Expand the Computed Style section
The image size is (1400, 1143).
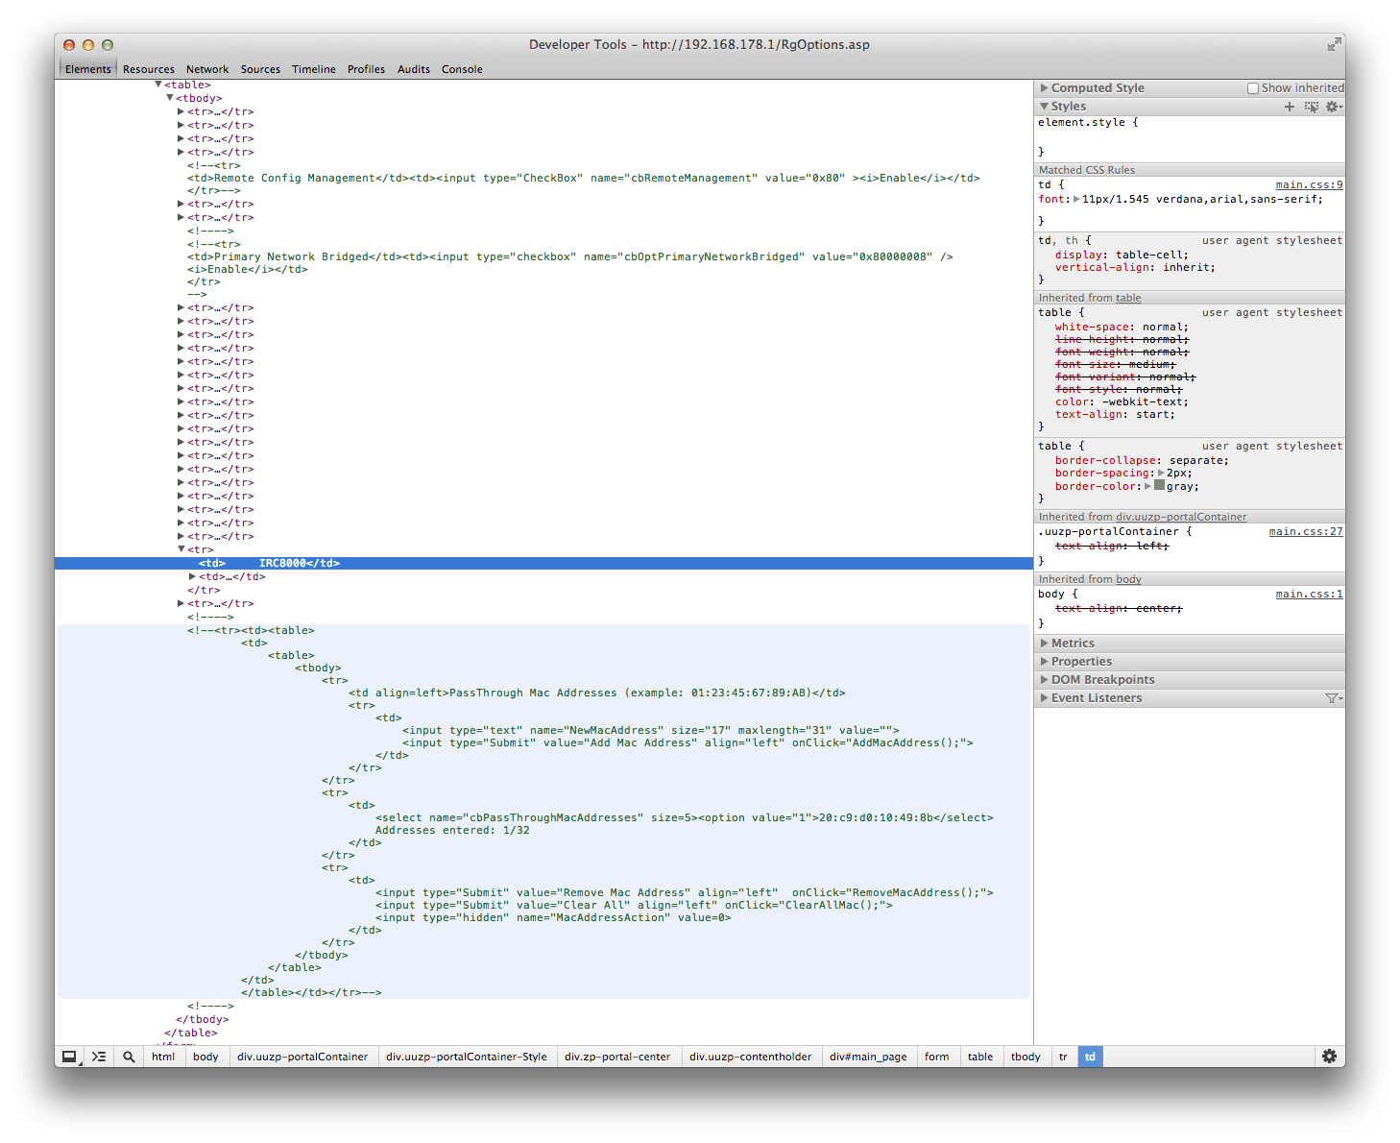(1045, 88)
